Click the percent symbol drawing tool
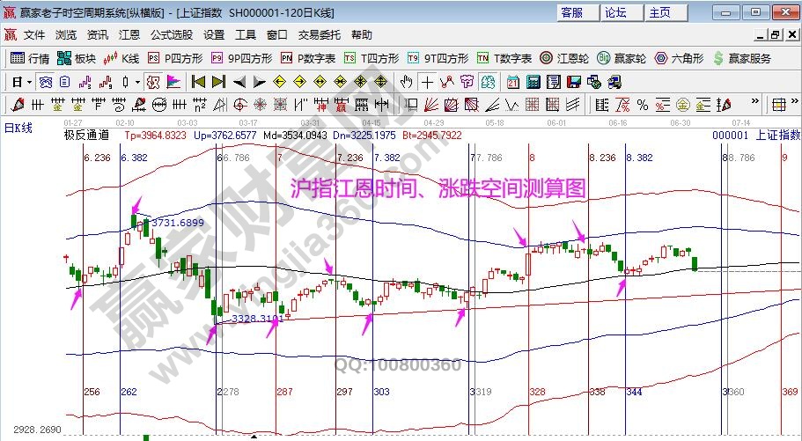Screen dimensions: 802x441 point(643,105)
